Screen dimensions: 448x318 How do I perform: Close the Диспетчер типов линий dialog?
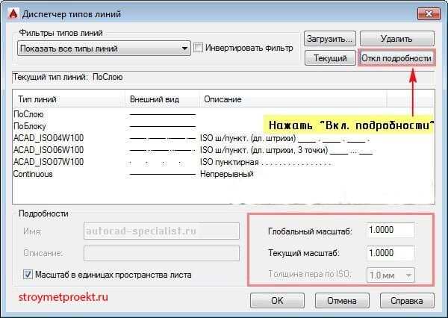pos(429,13)
